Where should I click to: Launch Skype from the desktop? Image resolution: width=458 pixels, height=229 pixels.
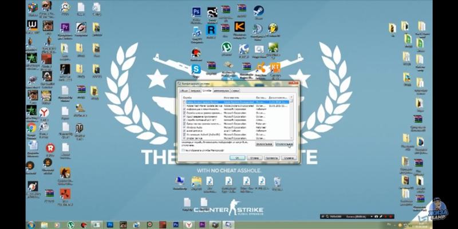(196, 69)
